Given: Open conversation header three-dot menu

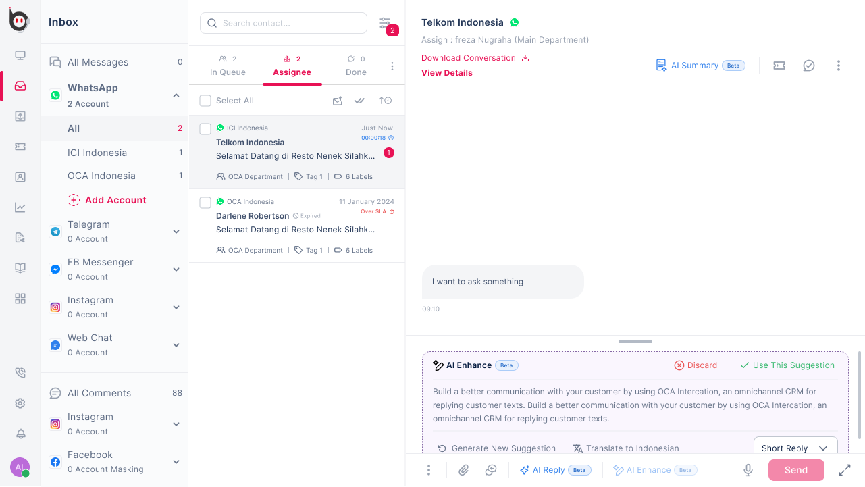Looking at the screenshot, I should click(839, 66).
